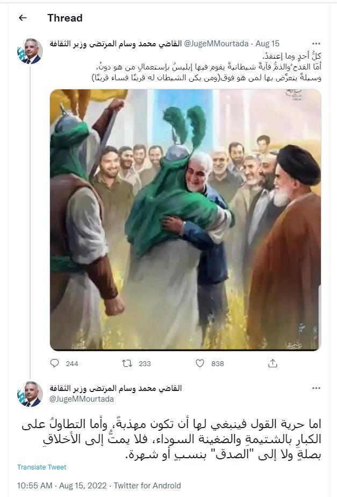Click the Arabic display name on the first tweet

(x=116, y=44)
